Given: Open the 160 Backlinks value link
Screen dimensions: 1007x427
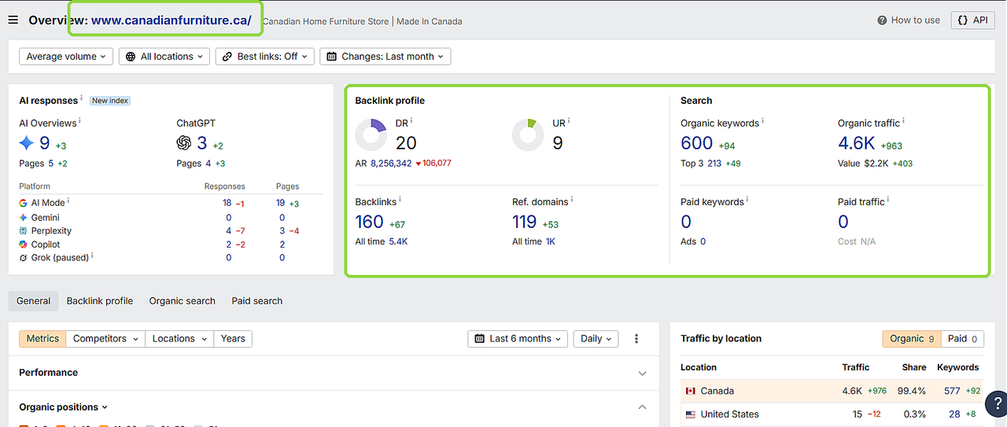Looking at the screenshot, I should point(370,223).
